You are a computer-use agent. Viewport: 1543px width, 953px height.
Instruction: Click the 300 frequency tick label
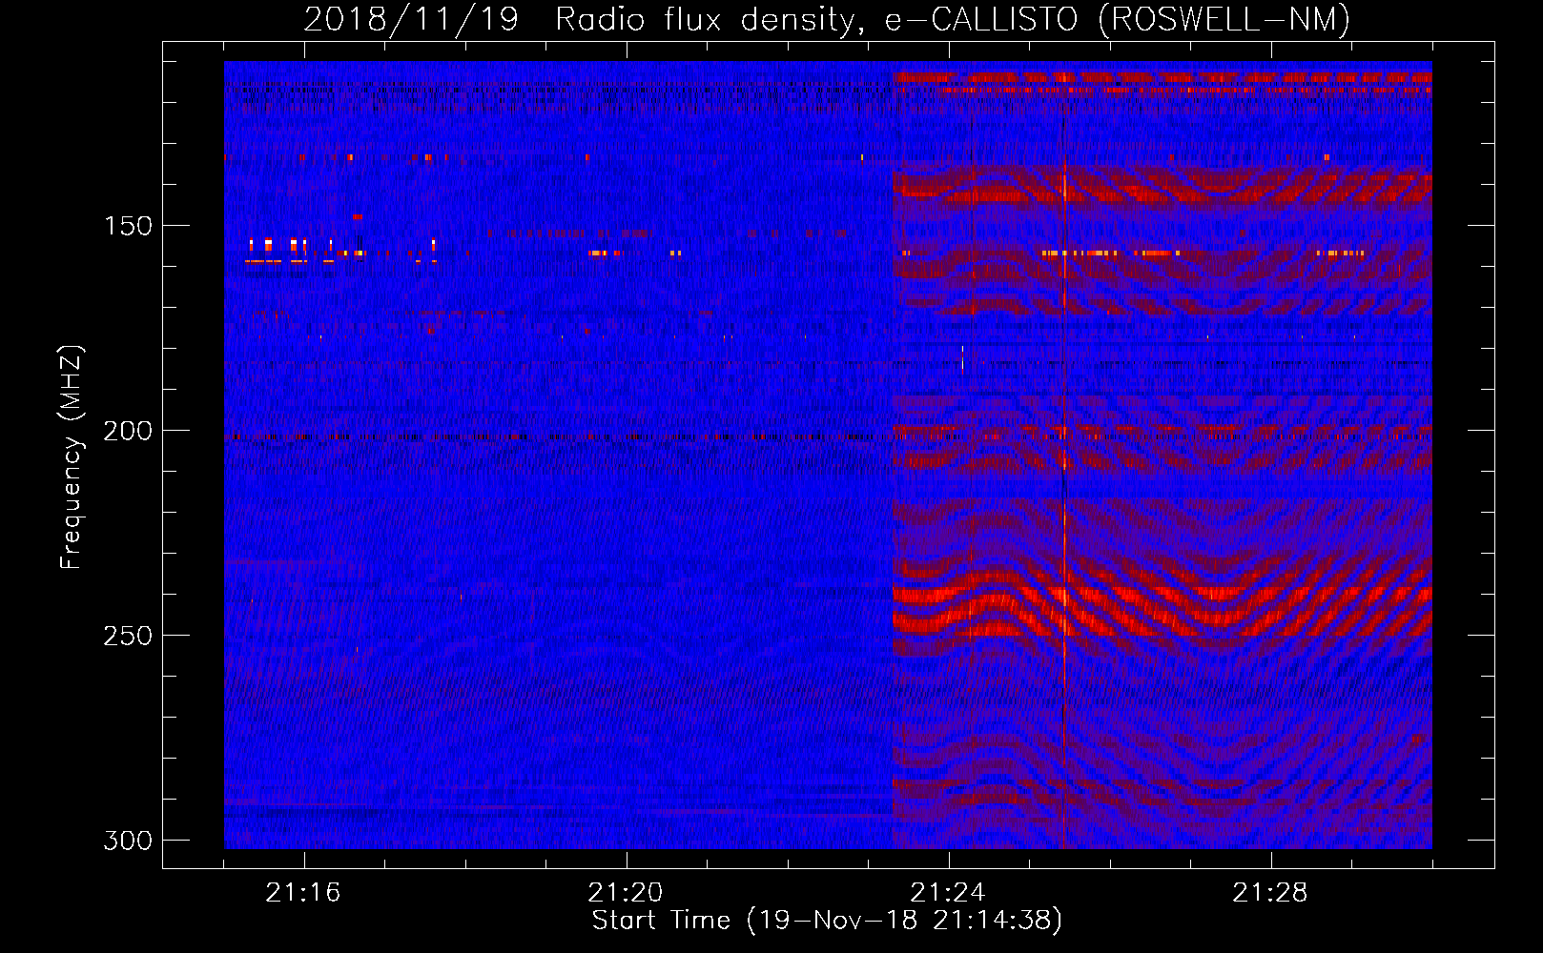pos(128,841)
